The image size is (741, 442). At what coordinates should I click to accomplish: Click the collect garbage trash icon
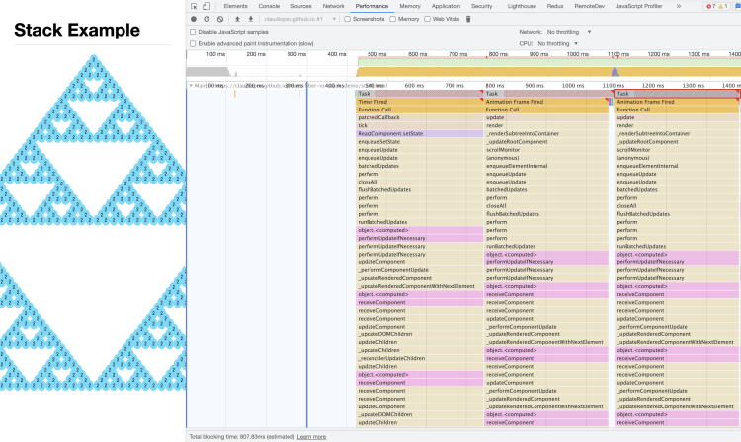[x=468, y=19]
